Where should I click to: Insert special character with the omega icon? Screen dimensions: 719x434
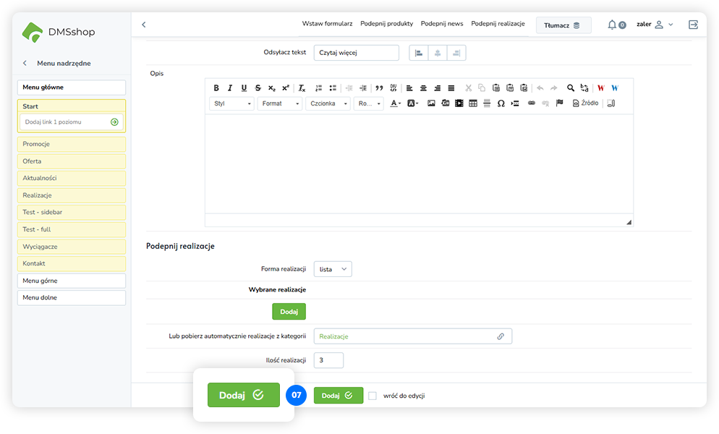(501, 103)
